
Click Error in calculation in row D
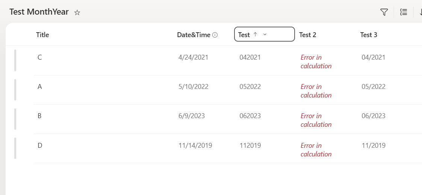[316, 150]
